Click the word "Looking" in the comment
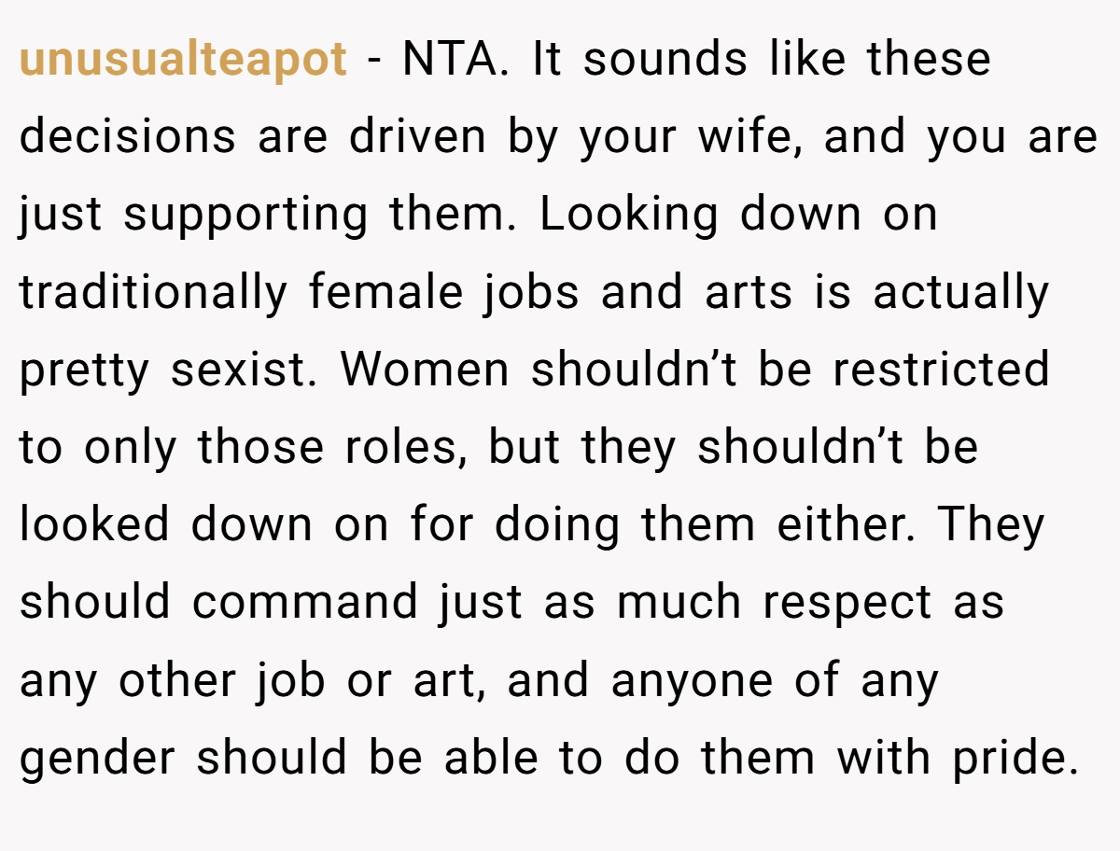The width and height of the screenshot is (1120, 851). pos(629,216)
